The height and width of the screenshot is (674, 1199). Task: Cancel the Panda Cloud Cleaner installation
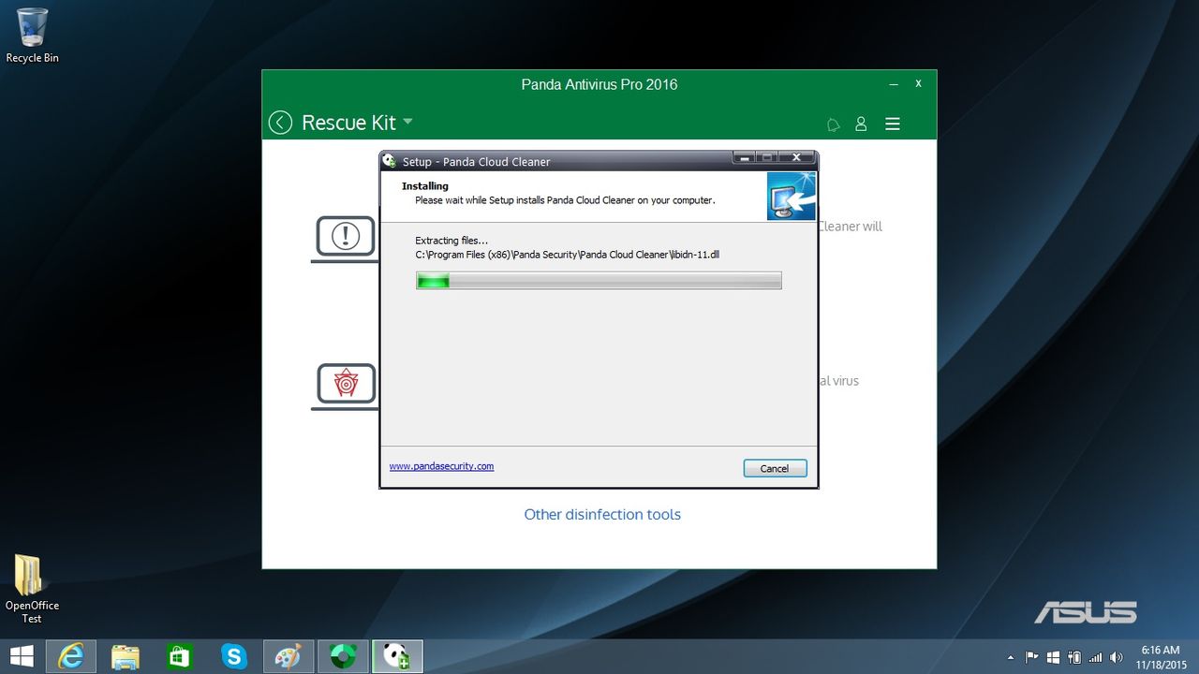coord(775,468)
